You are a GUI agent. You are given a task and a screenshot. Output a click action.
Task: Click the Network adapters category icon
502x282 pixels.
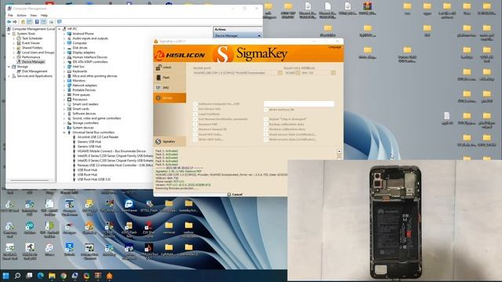(69, 85)
